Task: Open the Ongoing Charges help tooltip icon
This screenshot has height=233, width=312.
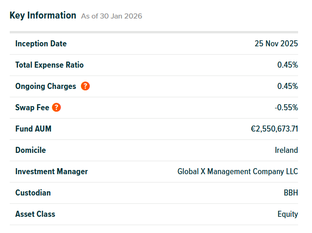Action: 85,86
